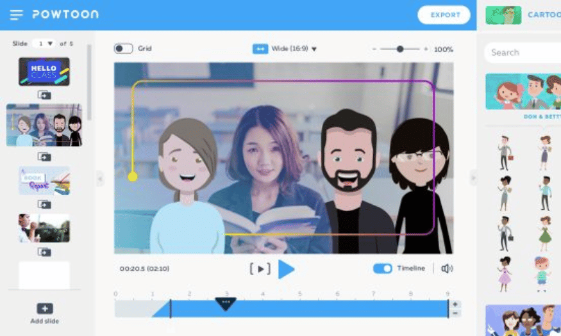Click the large blue play button
The image size is (561, 336).
pyautogui.click(x=286, y=269)
